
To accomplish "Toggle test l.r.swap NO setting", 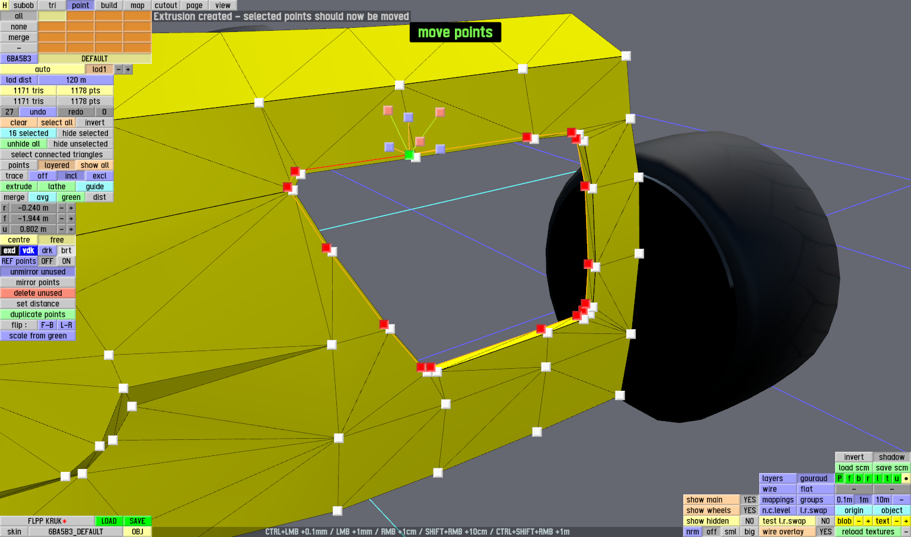I will pos(826,521).
